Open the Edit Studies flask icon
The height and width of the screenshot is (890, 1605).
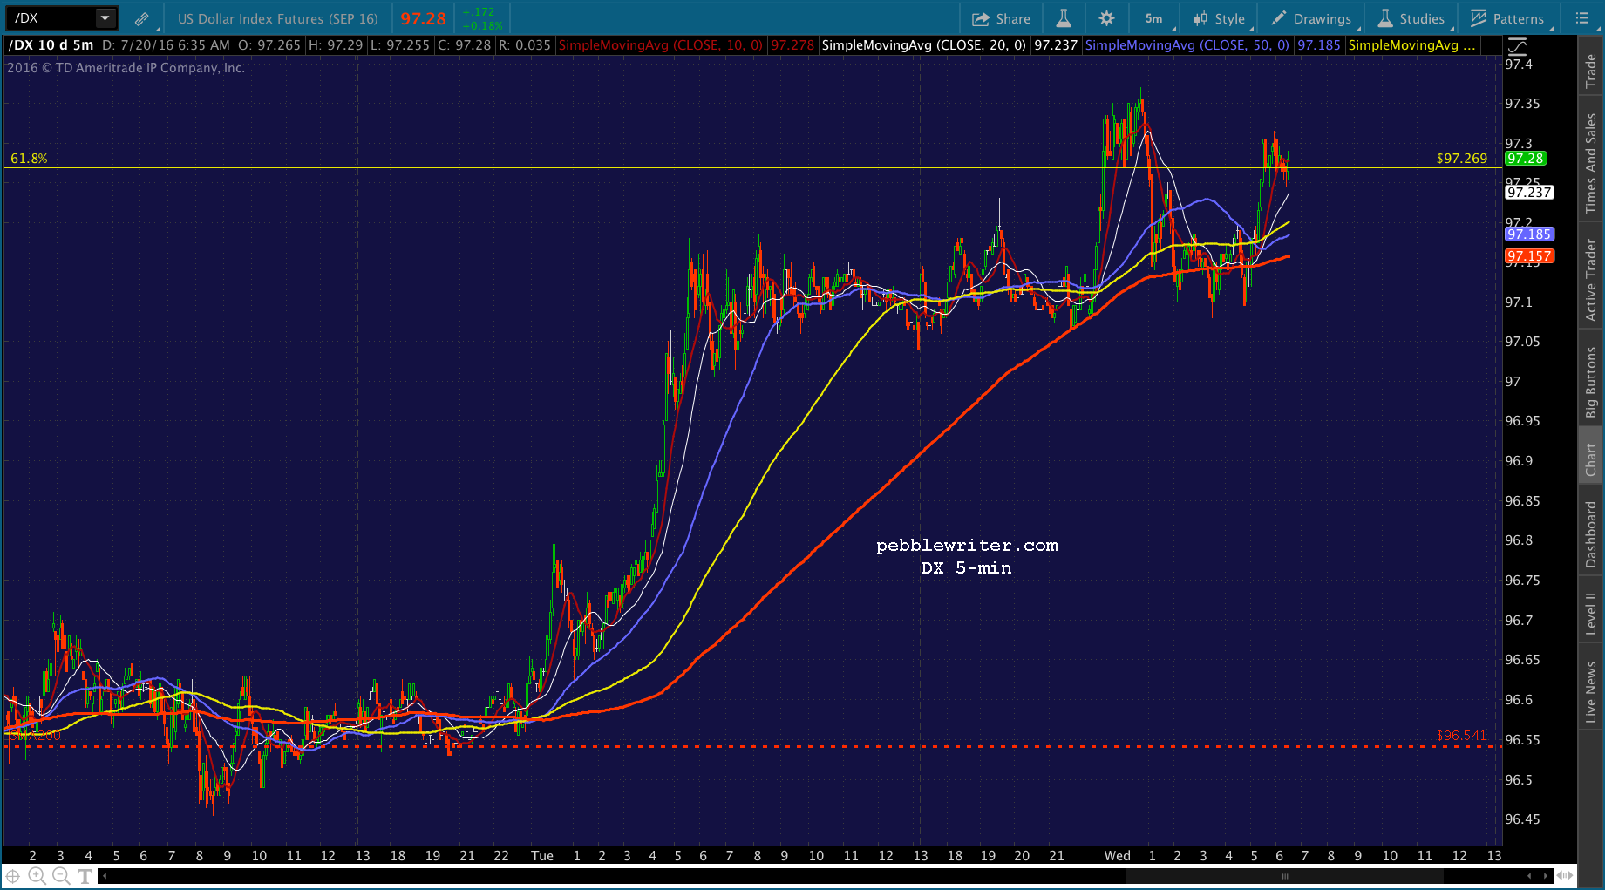point(1063,18)
